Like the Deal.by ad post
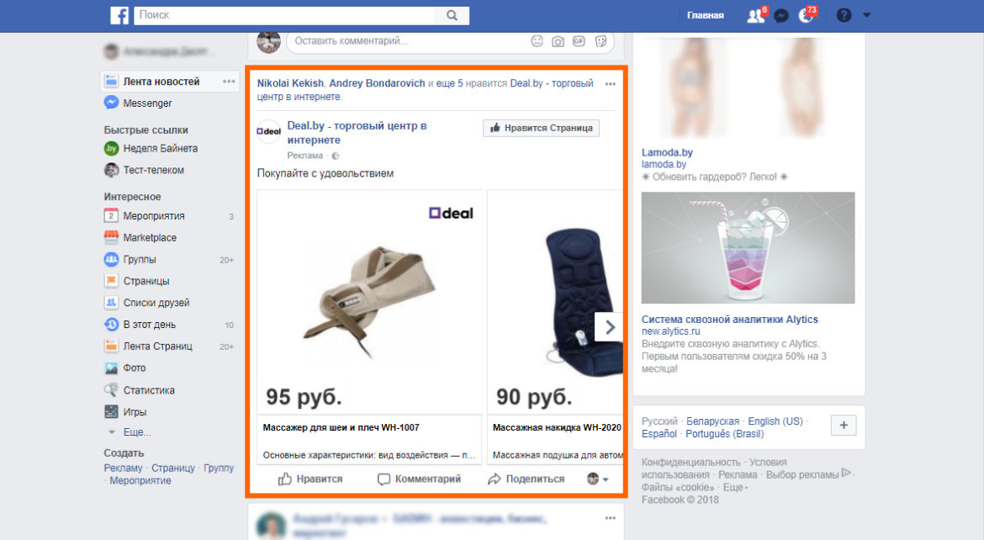 (x=310, y=479)
